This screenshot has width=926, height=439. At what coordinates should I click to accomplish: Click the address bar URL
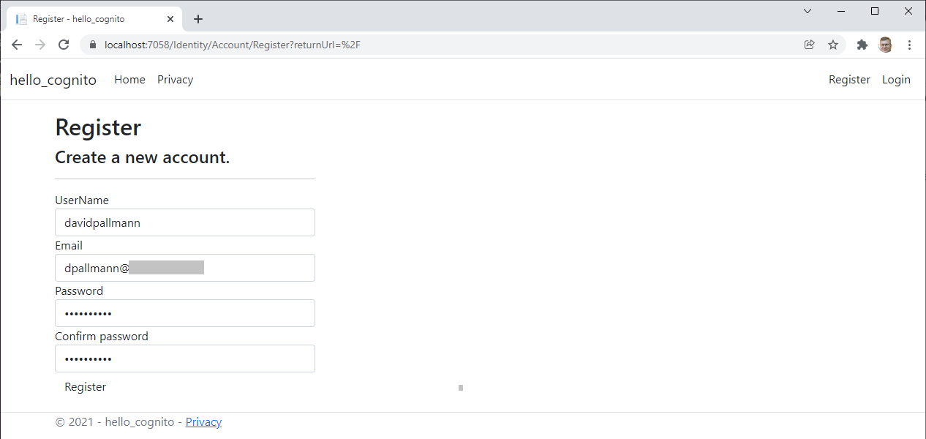(x=233, y=45)
